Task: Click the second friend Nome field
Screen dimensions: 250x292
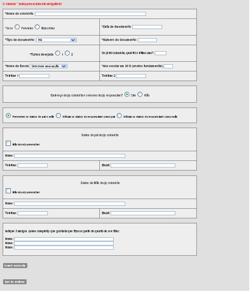Action: pyautogui.click(x=64, y=243)
